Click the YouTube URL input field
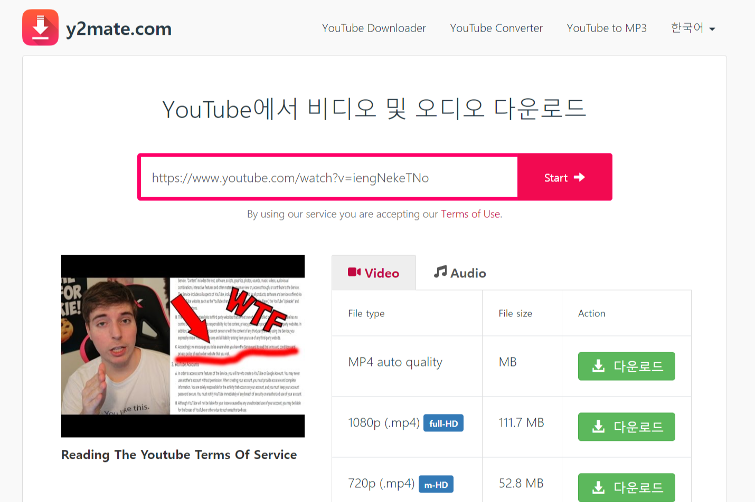The width and height of the screenshot is (755, 502). (x=329, y=178)
